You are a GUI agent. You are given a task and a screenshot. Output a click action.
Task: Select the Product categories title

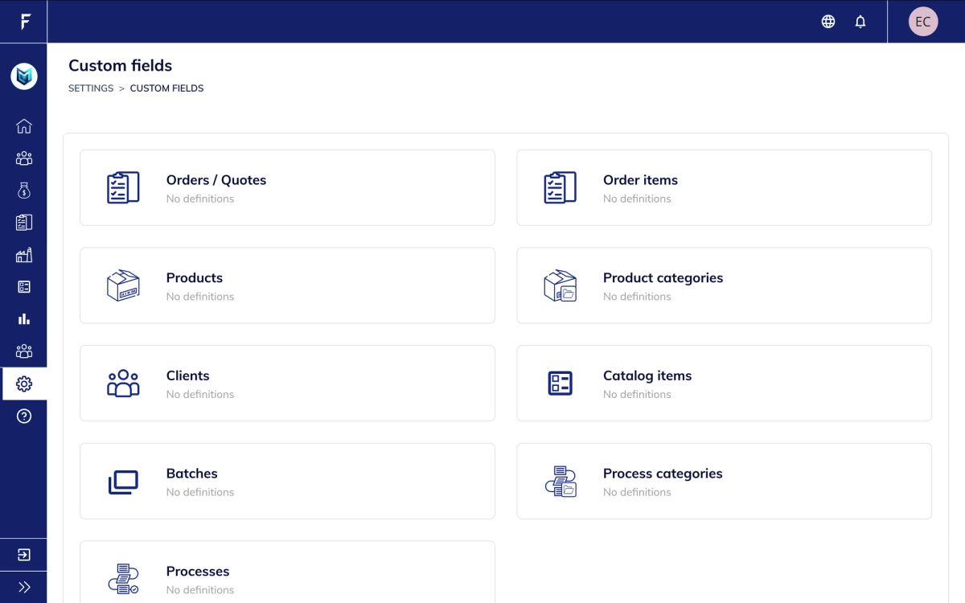tap(663, 278)
